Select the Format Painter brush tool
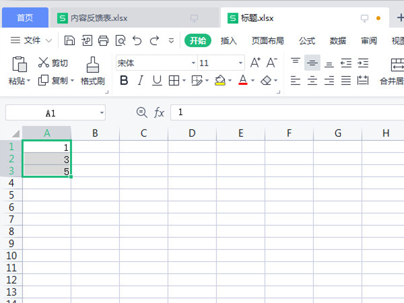The height and width of the screenshot is (303, 404). click(x=92, y=65)
